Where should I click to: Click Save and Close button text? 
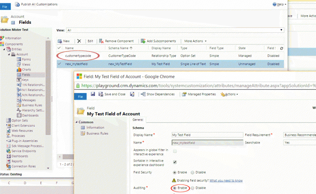click(115, 94)
